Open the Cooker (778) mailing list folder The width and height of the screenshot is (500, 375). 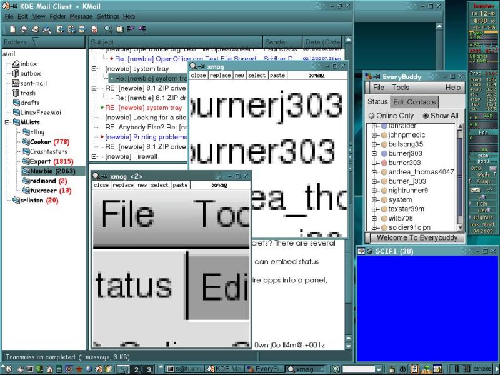coord(46,142)
